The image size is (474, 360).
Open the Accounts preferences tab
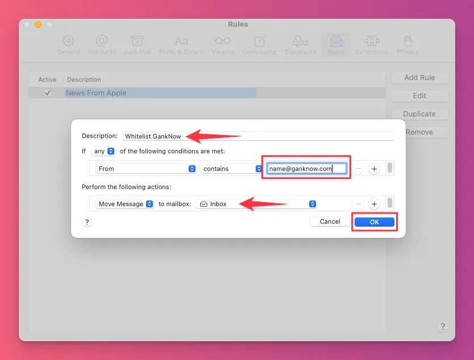[102, 45]
